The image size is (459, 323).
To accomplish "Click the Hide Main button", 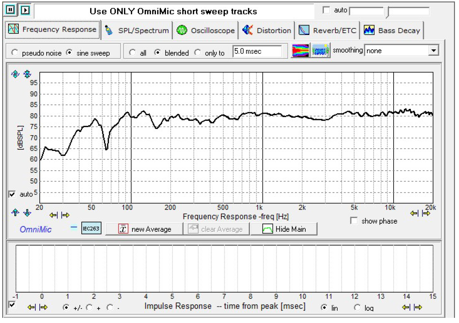I will tap(284, 229).
